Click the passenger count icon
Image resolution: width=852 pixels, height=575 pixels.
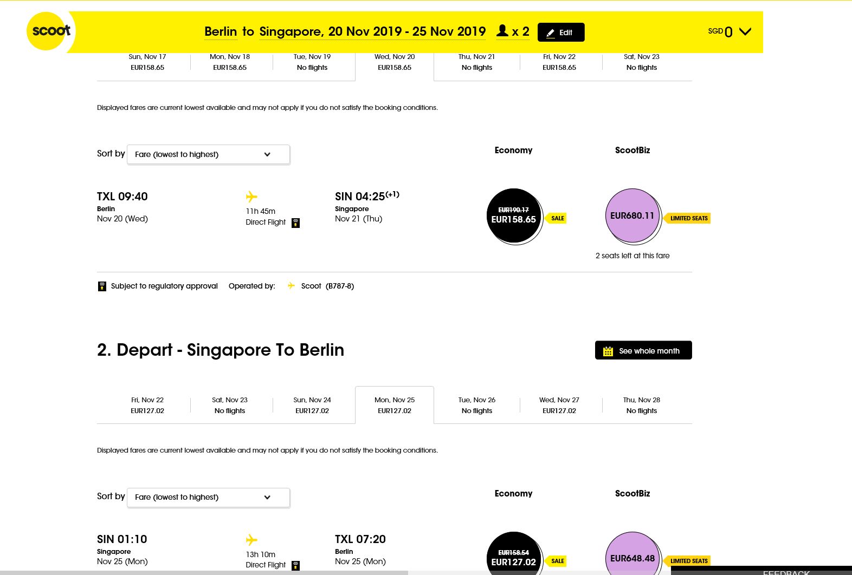click(x=502, y=31)
